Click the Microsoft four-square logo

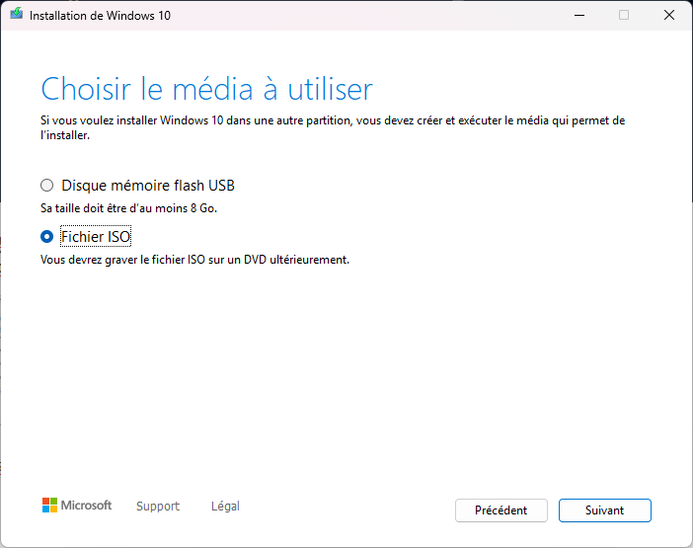[x=49, y=506]
